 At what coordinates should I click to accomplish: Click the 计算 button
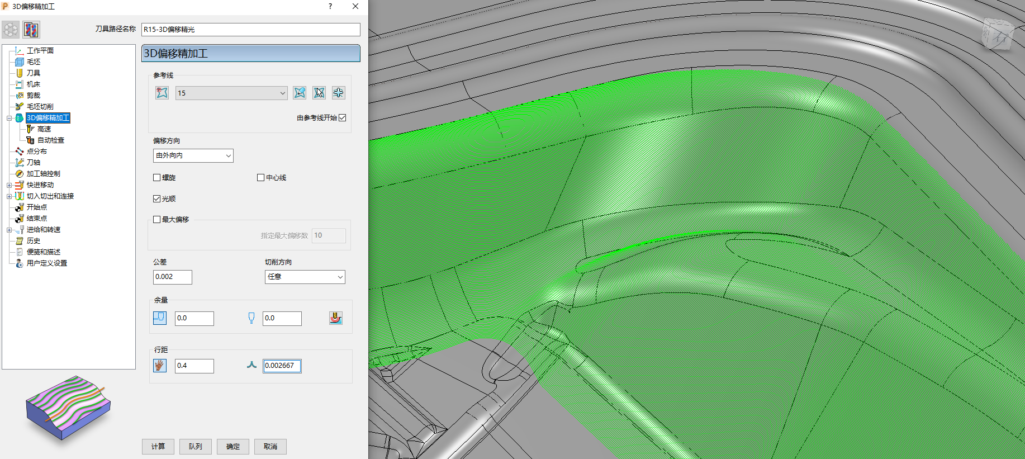(x=158, y=446)
